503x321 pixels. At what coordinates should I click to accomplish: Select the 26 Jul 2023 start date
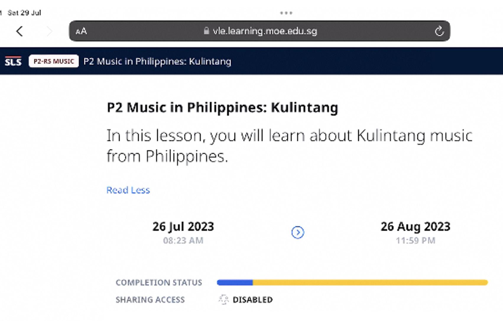click(183, 227)
